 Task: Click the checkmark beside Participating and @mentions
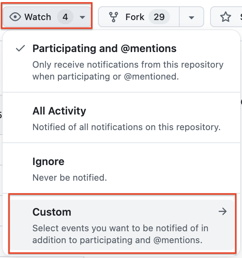tap(21, 49)
